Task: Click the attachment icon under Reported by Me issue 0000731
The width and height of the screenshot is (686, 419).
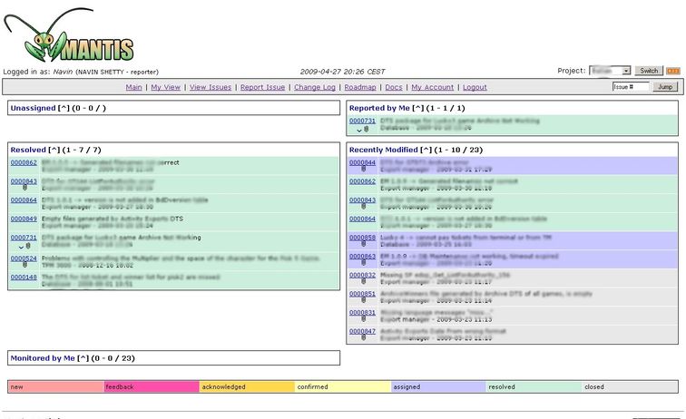Action: [x=366, y=130]
